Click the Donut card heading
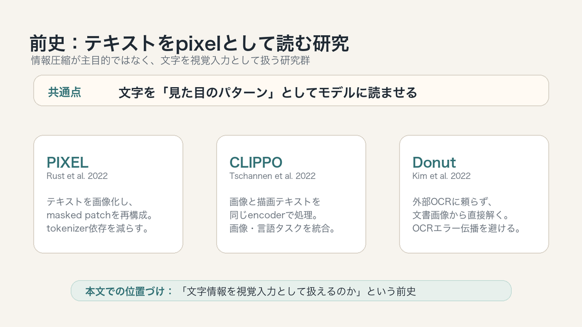Image resolution: width=582 pixels, height=327 pixels. tap(434, 162)
